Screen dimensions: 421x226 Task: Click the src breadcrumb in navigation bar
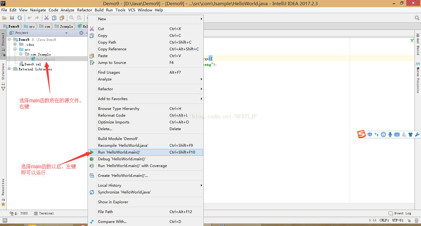(30, 26)
